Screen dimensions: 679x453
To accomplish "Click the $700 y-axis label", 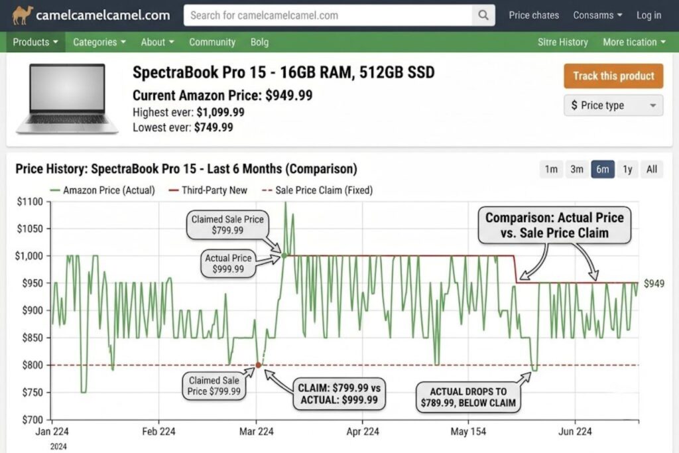I will point(32,419).
